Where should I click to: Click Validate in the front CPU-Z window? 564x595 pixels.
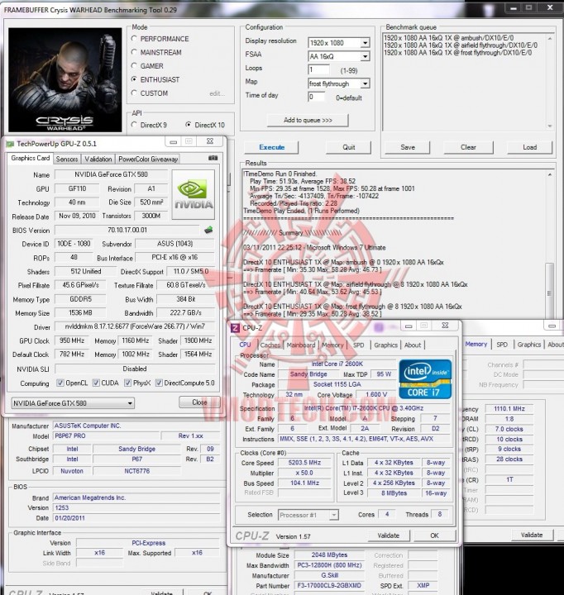pyautogui.click(x=389, y=535)
